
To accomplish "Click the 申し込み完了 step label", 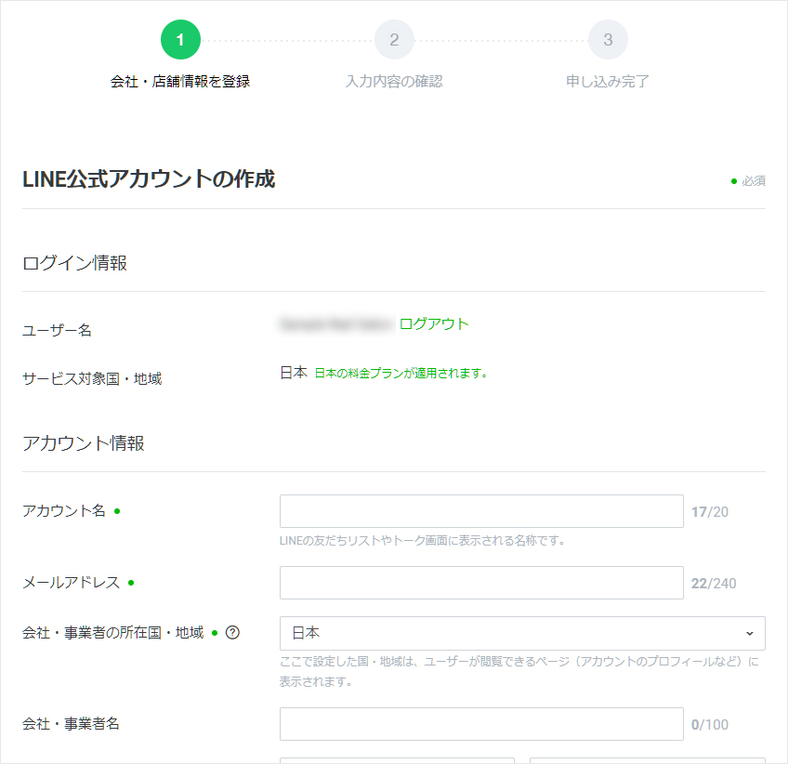I will (608, 82).
